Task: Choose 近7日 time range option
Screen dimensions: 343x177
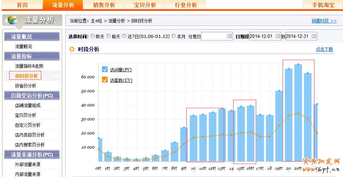Action: (x=124, y=36)
